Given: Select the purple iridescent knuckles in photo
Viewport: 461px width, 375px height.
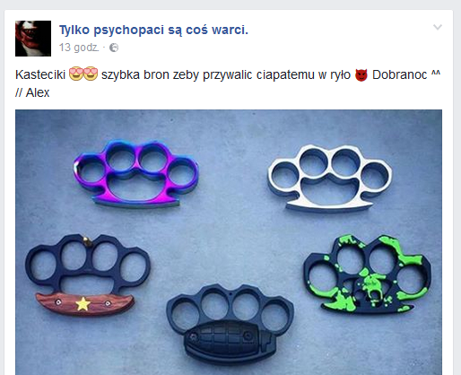Looking at the screenshot, I should 136,173.
